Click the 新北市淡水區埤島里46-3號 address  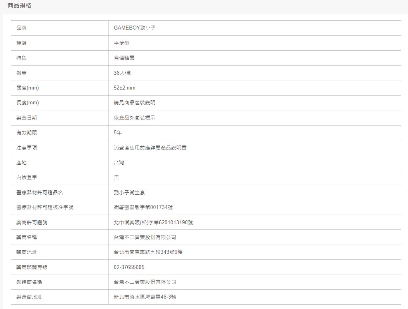[x=145, y=297]
